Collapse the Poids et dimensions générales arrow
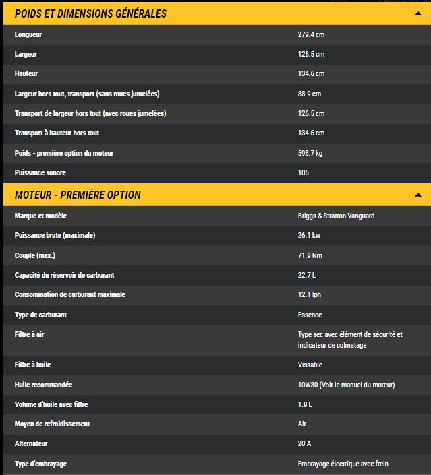431x475 pixels. 418,13
